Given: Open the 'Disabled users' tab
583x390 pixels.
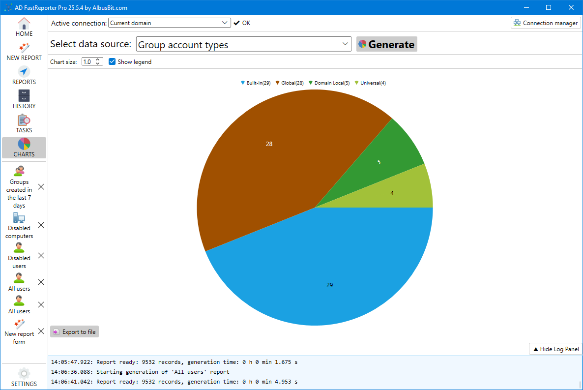Looking at the screenshot, I should (x=19, y=256).
